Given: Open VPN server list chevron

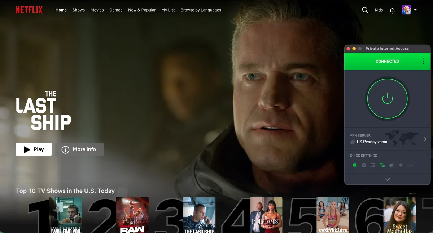Looking at the screenshot, I should click(x=425, y=139).
